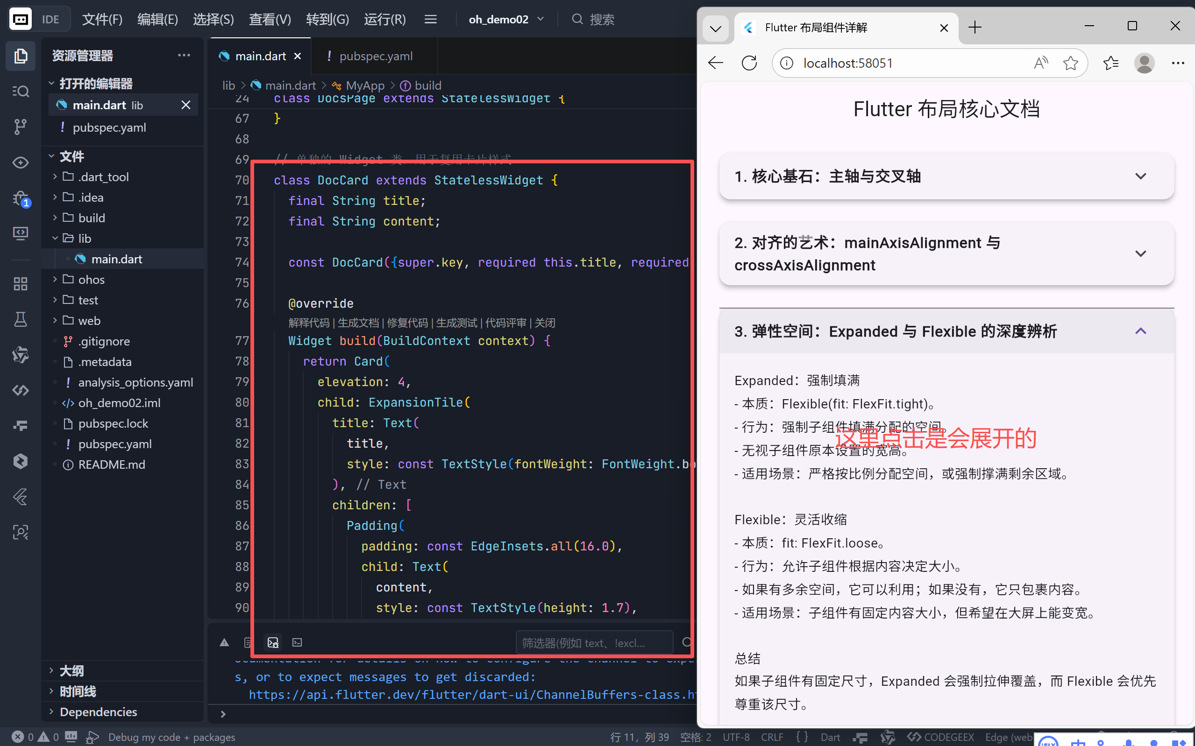Open the Explorer view in the sidebar
This screenshot has width=1195, height=746.
20,56
